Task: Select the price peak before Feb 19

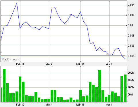Action: click(17, 3)
